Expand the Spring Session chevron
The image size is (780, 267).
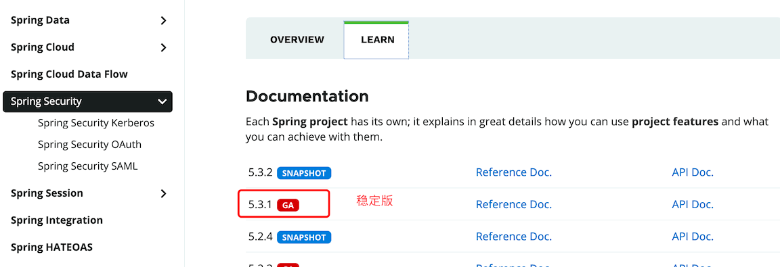(x=163, y=193)
